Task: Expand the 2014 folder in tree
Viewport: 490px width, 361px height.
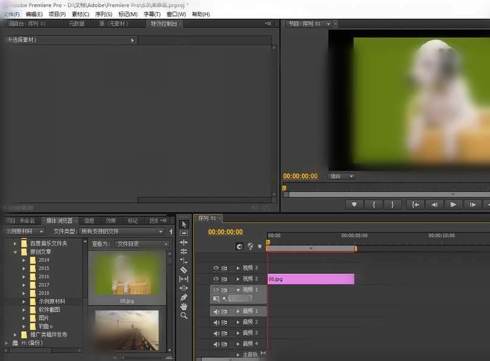Action: [24, 260]
